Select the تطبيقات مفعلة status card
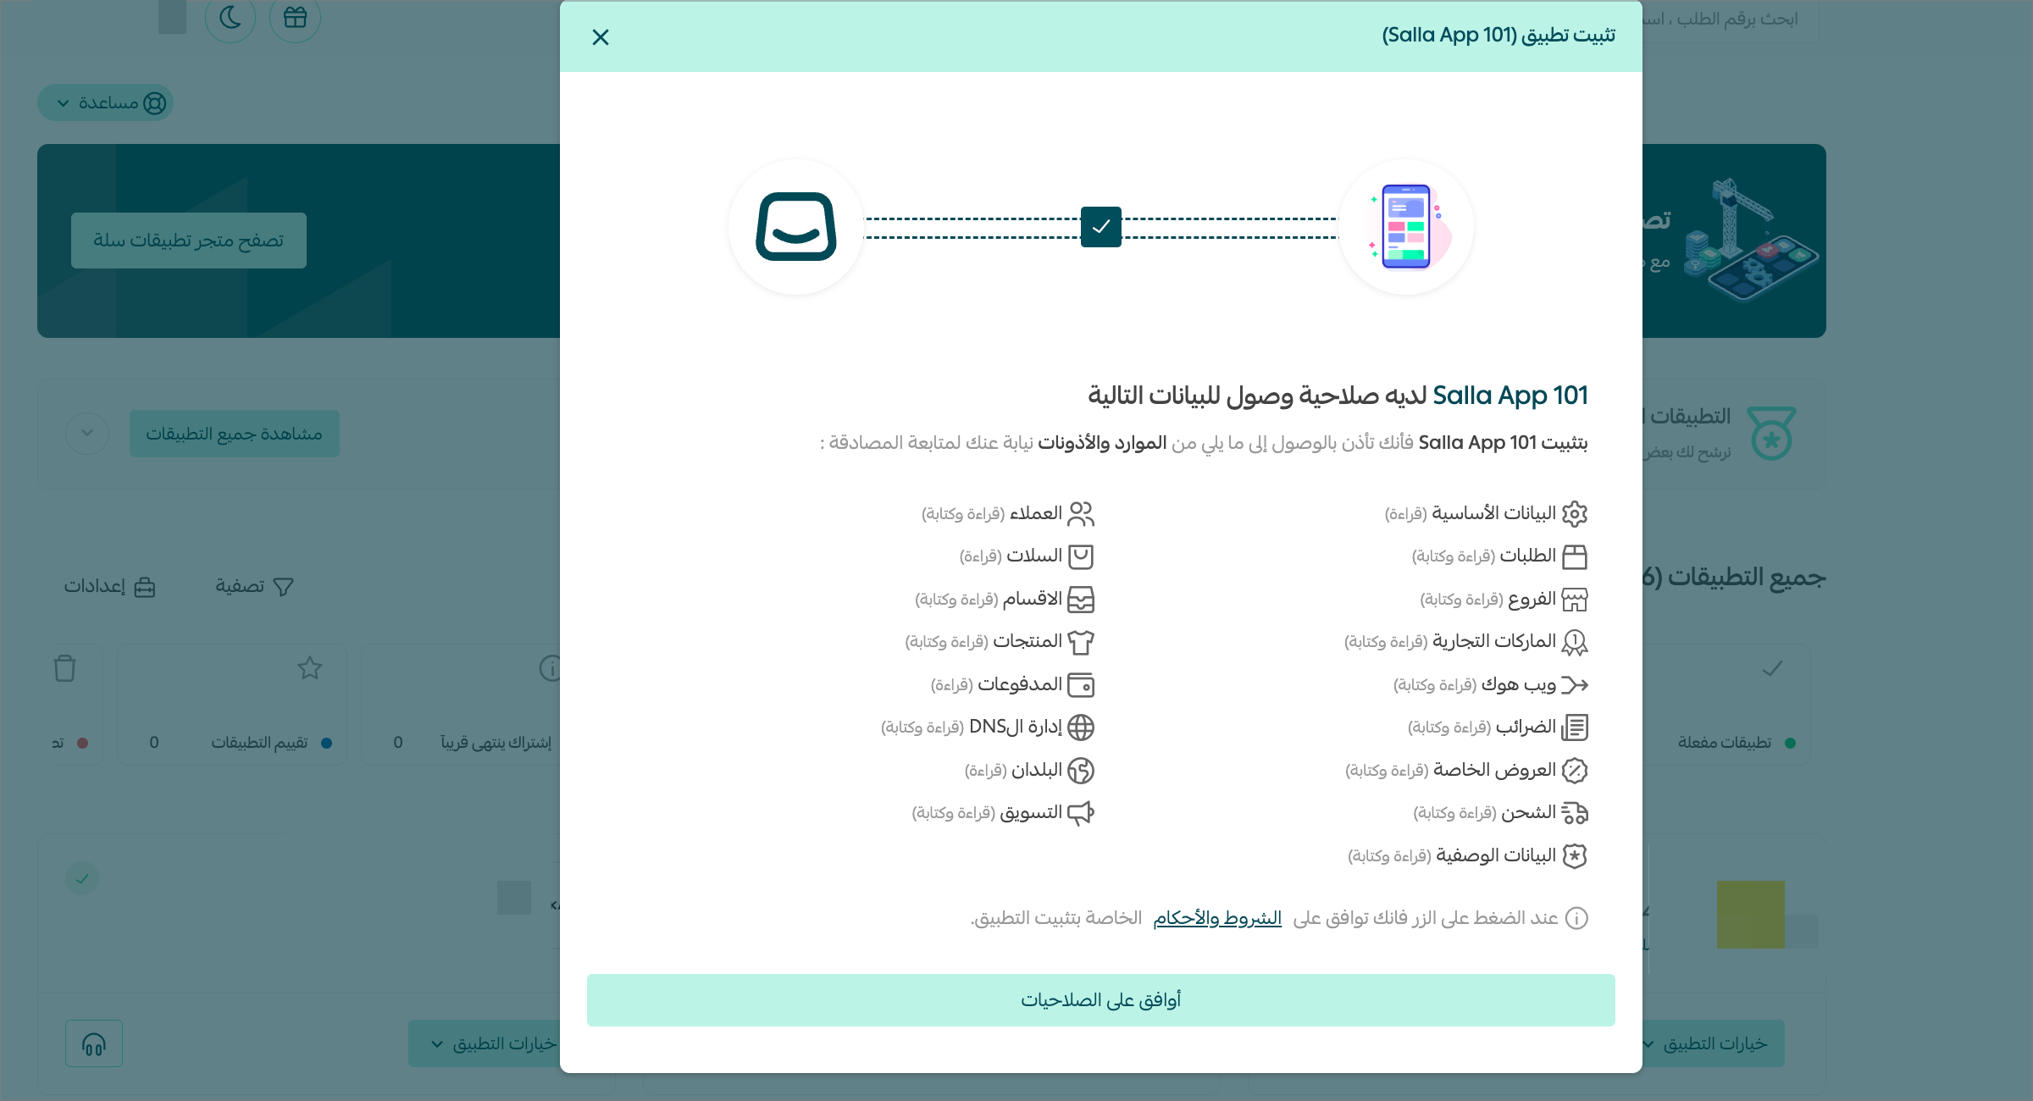Screen dimensions: 2033x1101 point(1728,705)
